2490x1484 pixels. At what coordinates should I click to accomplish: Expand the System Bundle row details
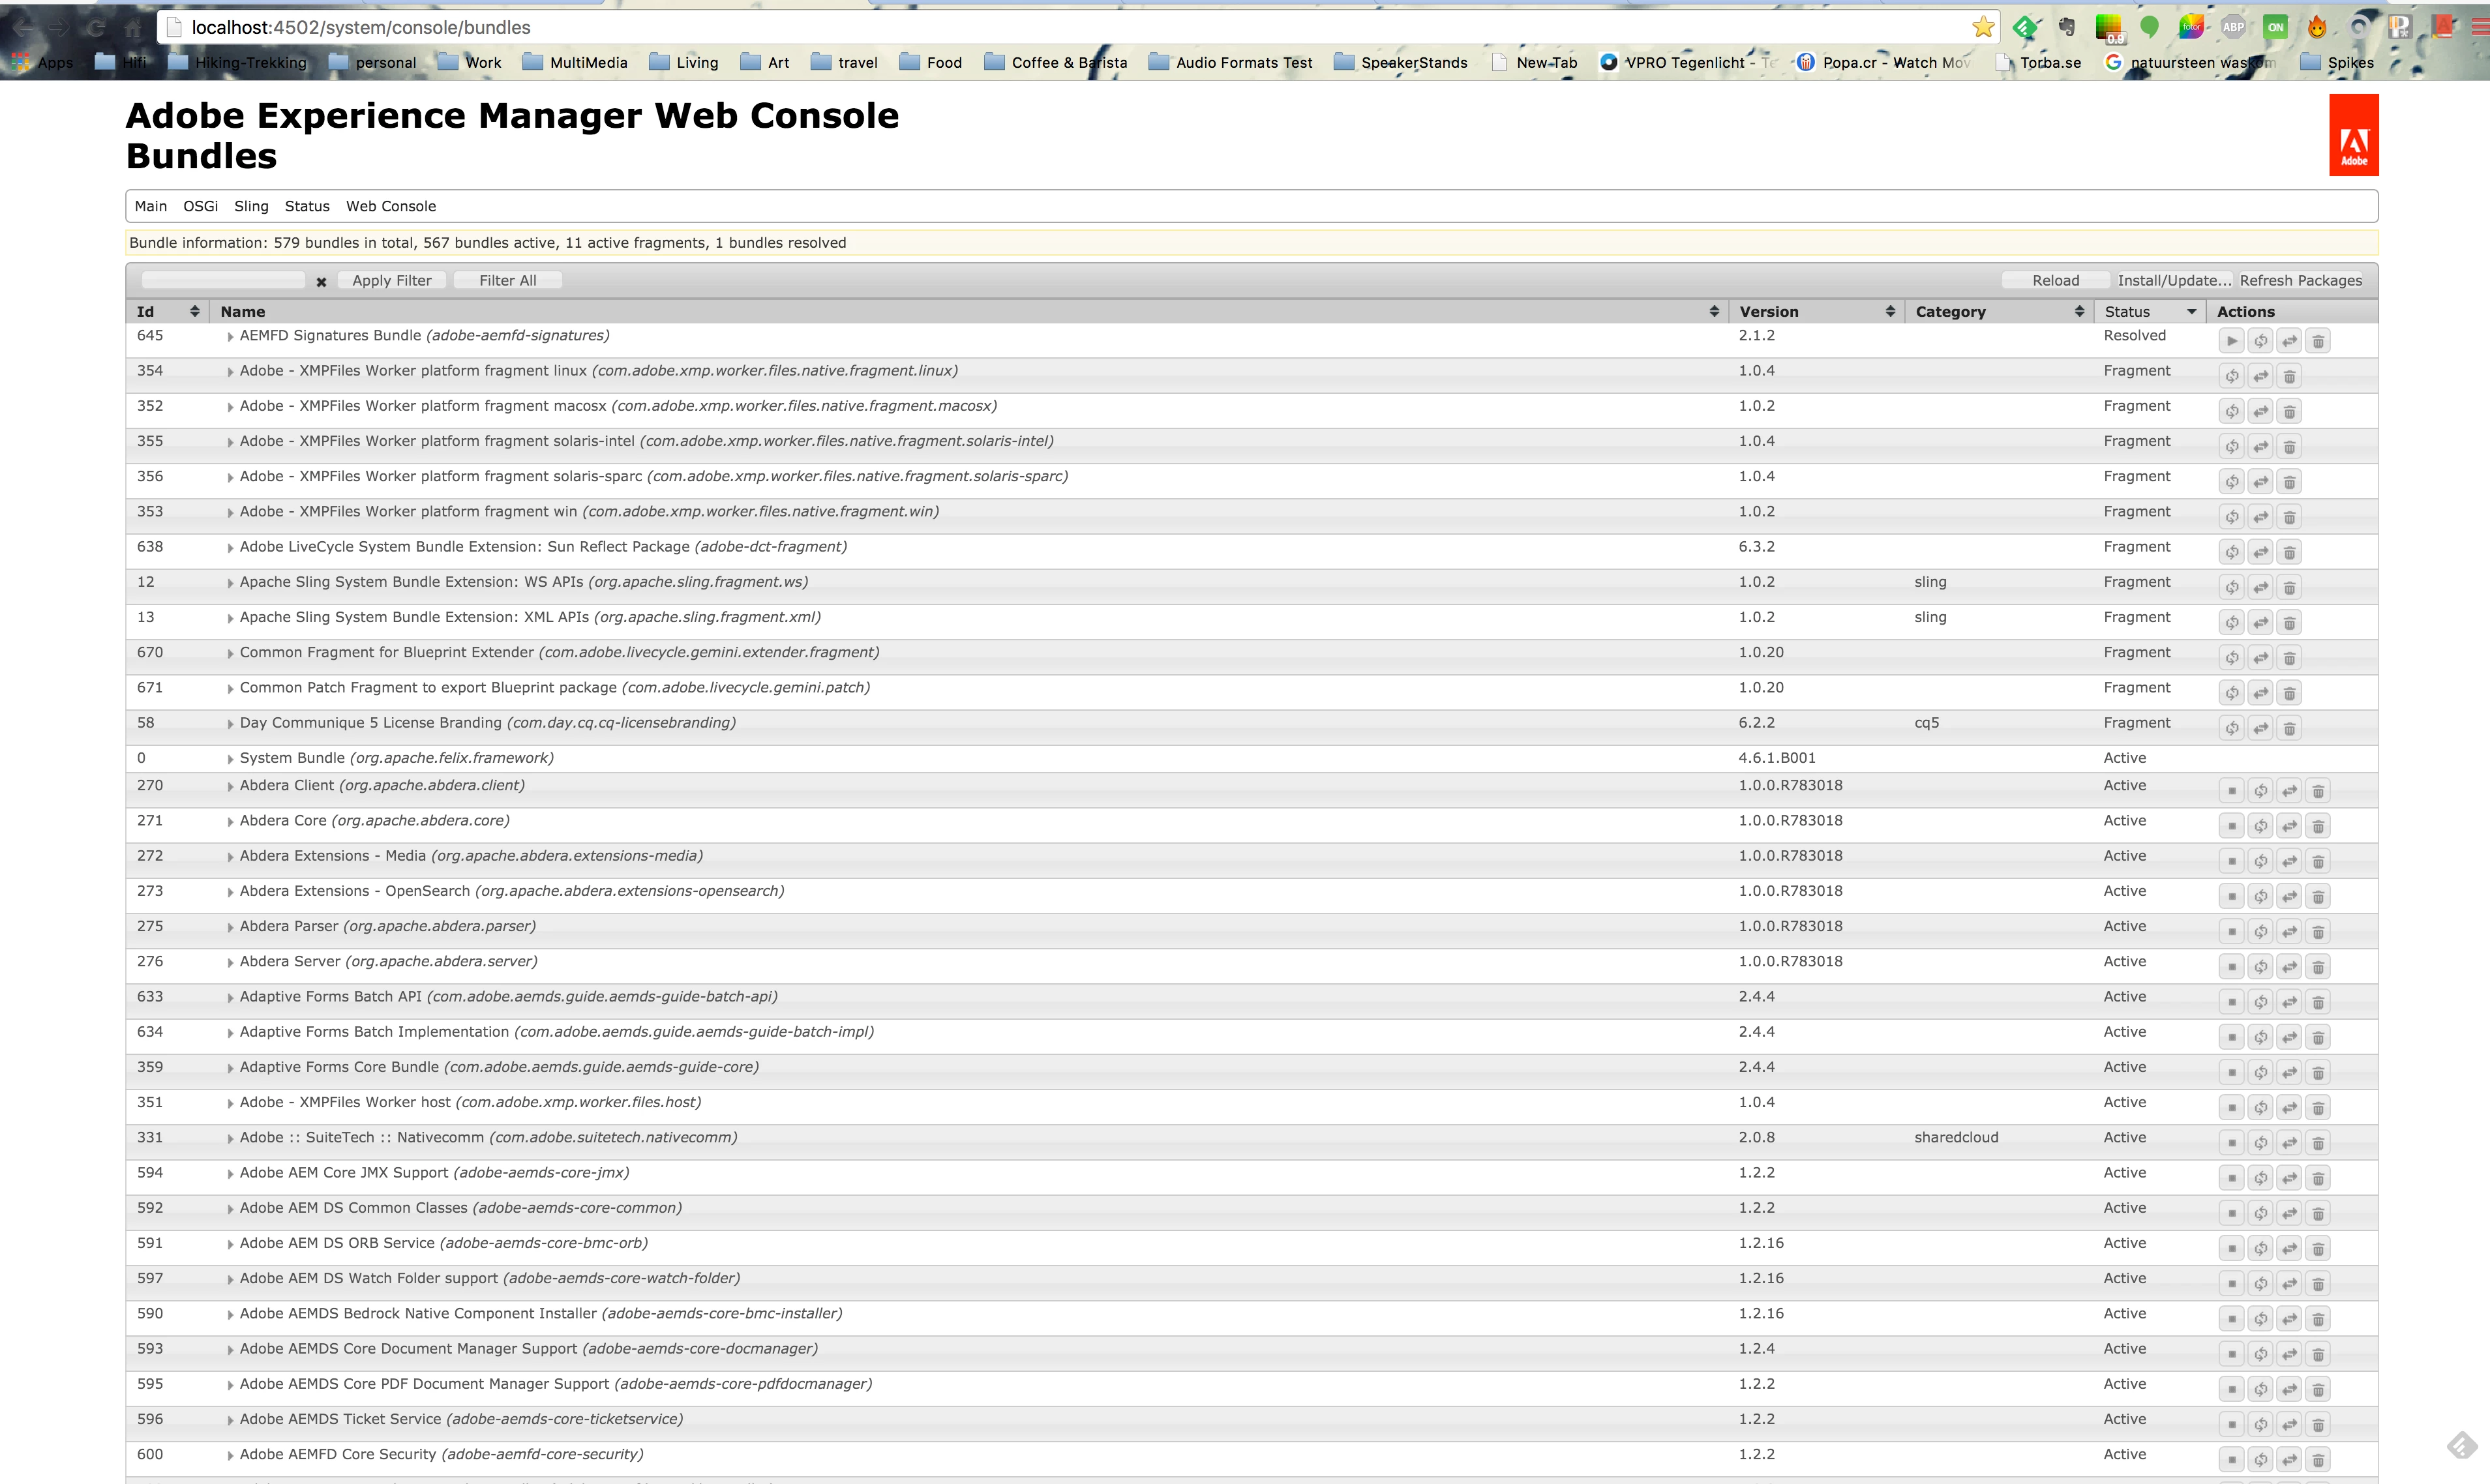coord(230,759)
